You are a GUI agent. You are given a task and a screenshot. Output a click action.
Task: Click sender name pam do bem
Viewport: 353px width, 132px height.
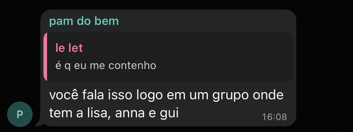point(84,22)
